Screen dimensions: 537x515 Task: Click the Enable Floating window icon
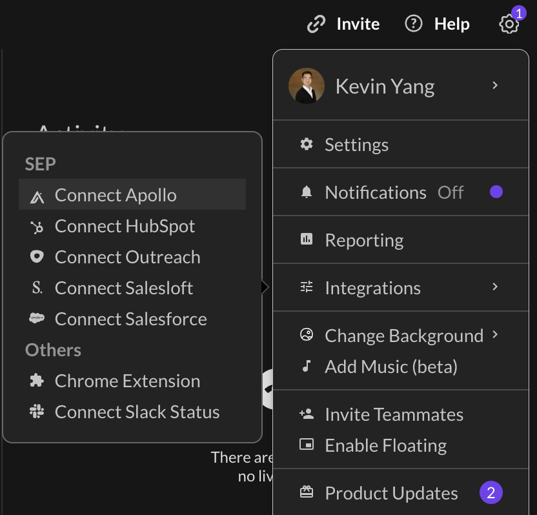click(306, 445)
